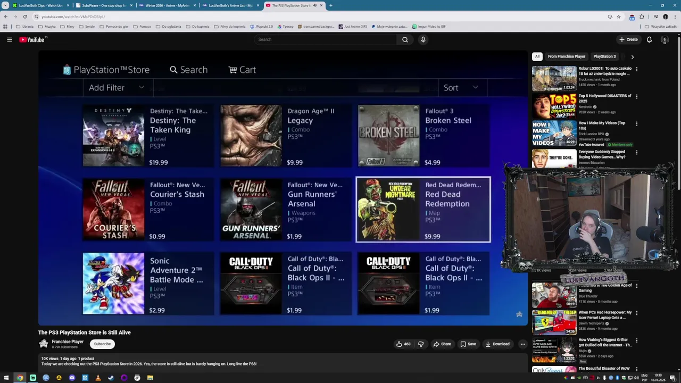Screen dimensions: 681x383
Task: Click the video title text
Action: coord(84,332)
